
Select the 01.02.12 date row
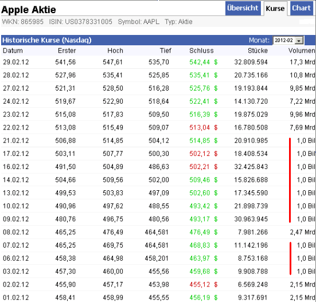pyautogui.click(x=158, y=297)
